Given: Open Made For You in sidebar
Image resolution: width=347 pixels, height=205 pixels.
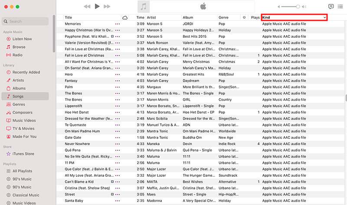Looking at the screenshot, I should (x=25, y=136).
